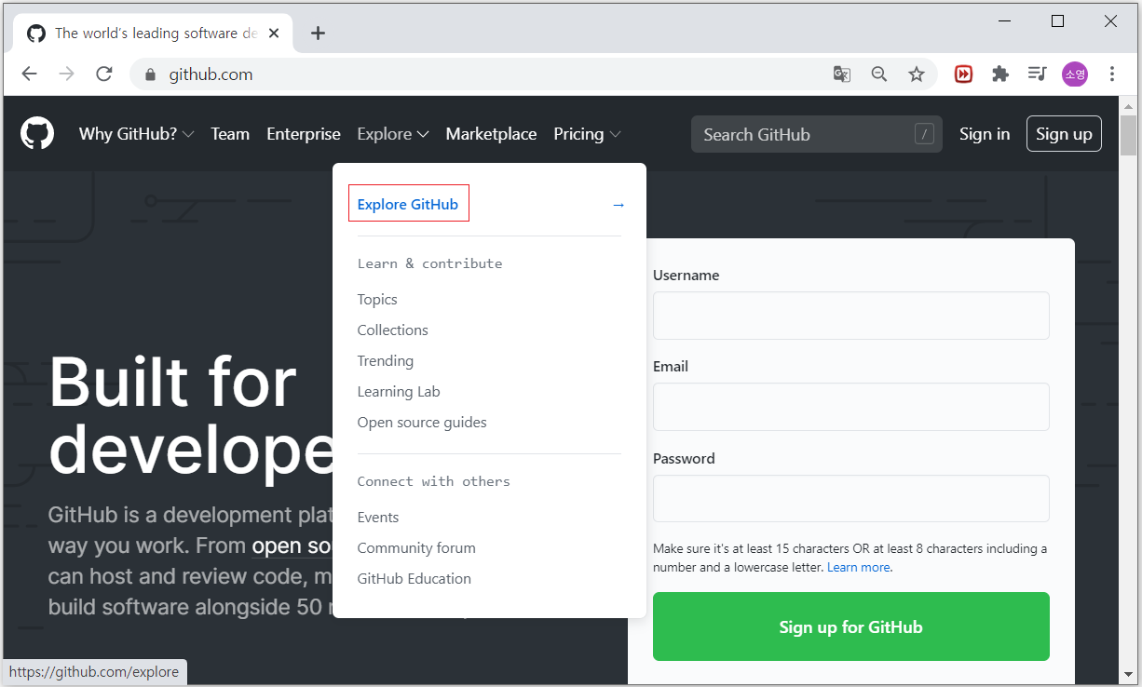
Task: Open GitHub Education from the menu
Action: pyautogui.click(x=414, y=578)
